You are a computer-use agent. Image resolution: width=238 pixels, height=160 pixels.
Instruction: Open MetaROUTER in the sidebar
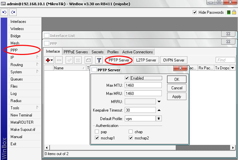click(x=24, y=122)
